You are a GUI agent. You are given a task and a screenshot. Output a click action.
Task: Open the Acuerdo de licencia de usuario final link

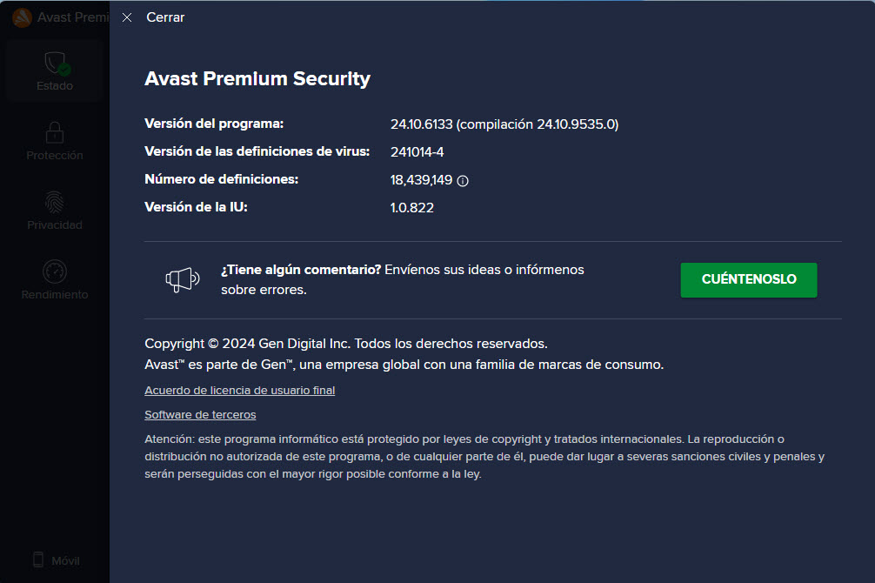point(239,391)
